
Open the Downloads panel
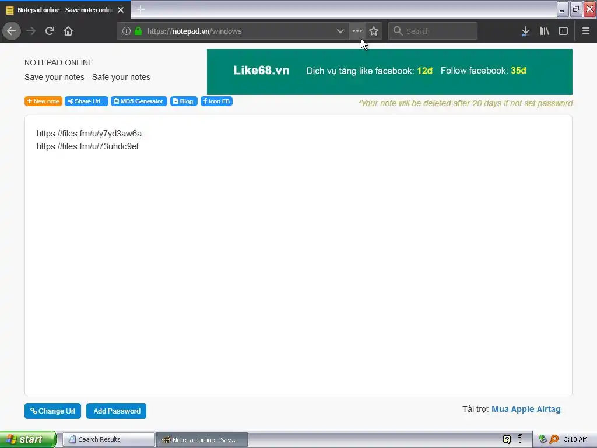(x=525, y=31)
